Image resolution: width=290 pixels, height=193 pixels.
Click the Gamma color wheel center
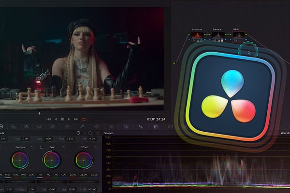pyautogui.click(x=20, y=160)
